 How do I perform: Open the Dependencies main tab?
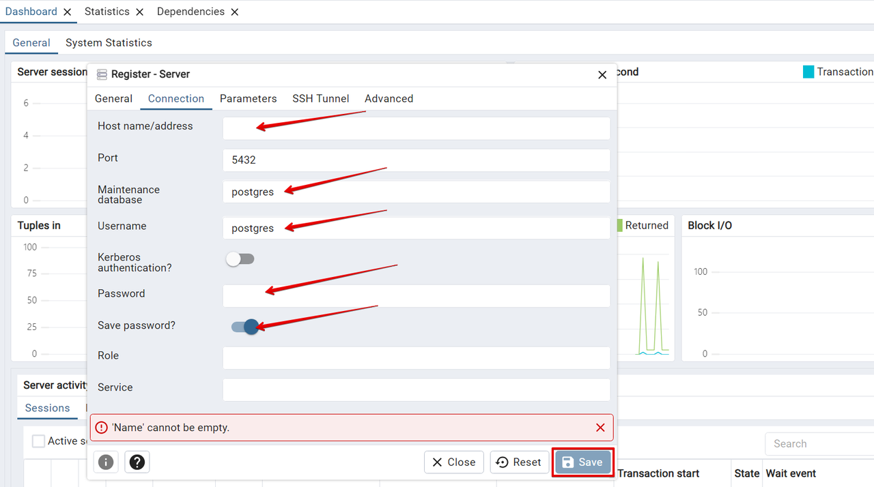[191, 12]
